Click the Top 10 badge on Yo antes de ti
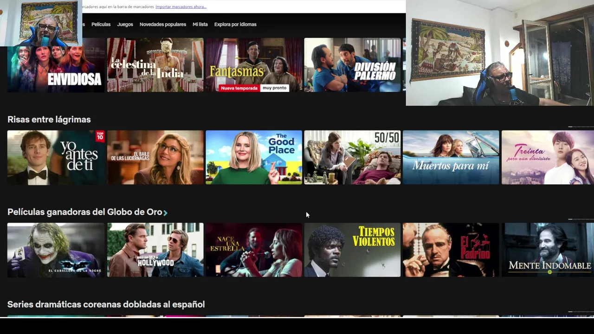The height and width of the screenshot is (334, 594). click(100, 136)
